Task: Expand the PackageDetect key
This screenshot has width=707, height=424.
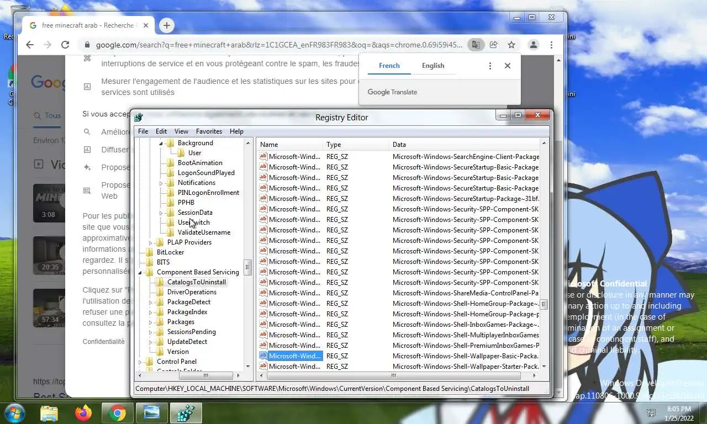Action: pyautogui.click(x=151, y=302)
